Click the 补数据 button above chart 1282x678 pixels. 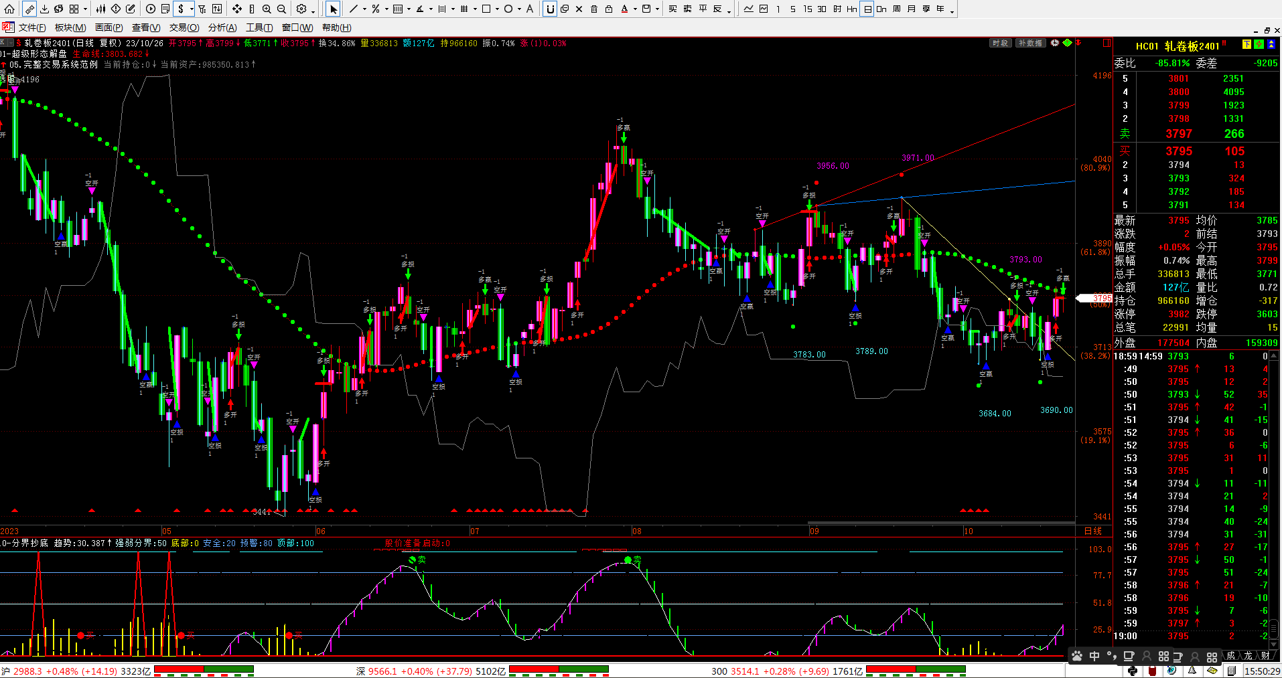(x=1030, y=43)
